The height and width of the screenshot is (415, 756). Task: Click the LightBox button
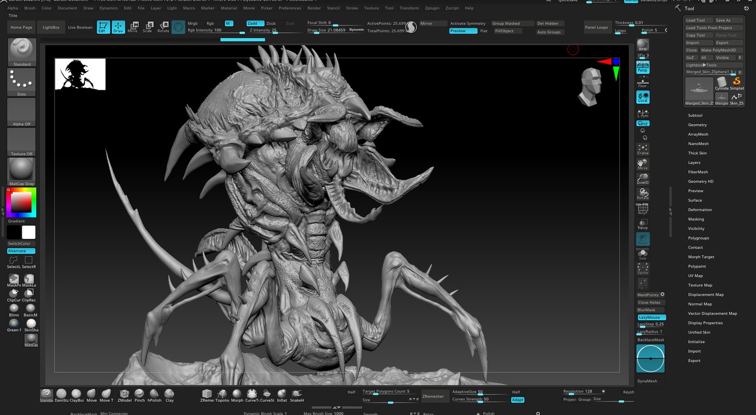51,27
